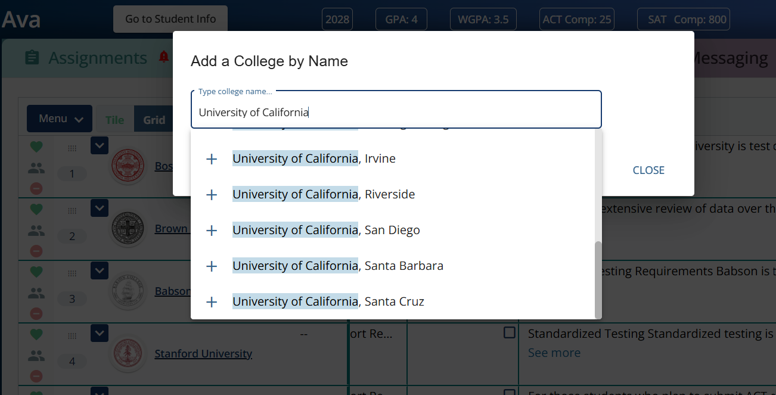Open the Menu dropdown
The width and height of the screenshot is (776, 395).
[60, 119]
